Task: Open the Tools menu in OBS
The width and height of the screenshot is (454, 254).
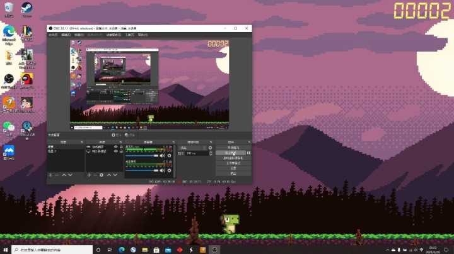Action: pyautogui.click(x=130, y=35)
